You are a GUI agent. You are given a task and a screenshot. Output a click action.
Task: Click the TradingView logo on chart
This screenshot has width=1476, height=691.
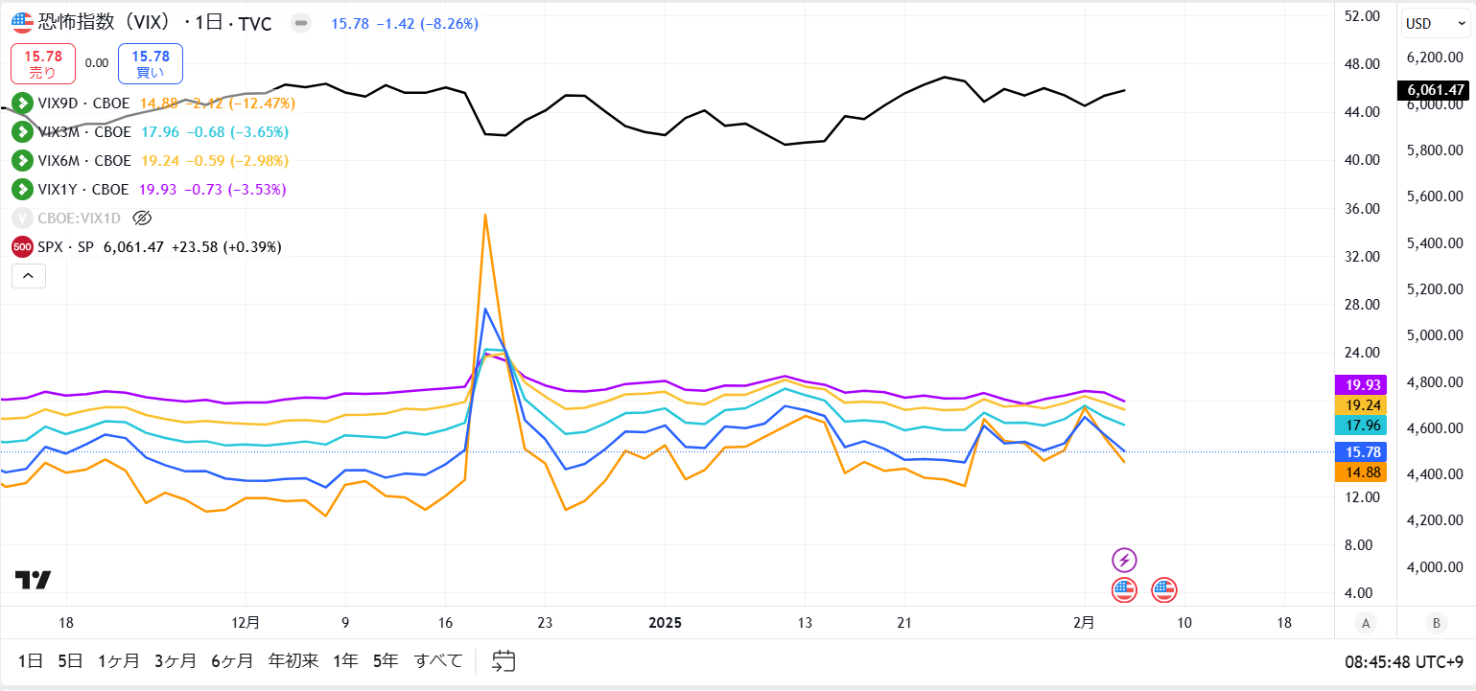[33, 580]
